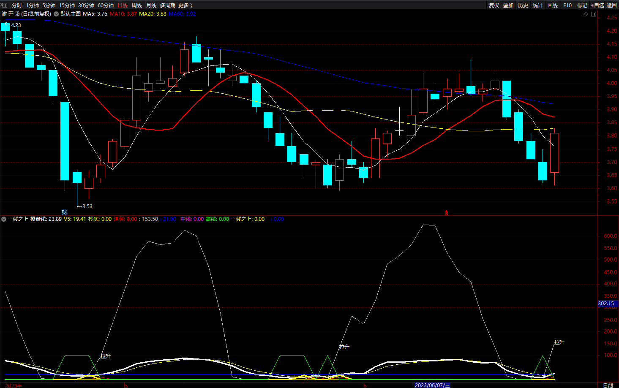
Task: Click the 操盘线: 23.89 value
Action: (x=46, y=219)
